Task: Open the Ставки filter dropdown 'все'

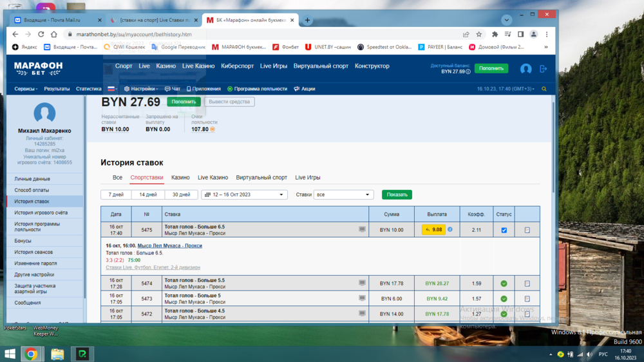Action: coord(343,195)
